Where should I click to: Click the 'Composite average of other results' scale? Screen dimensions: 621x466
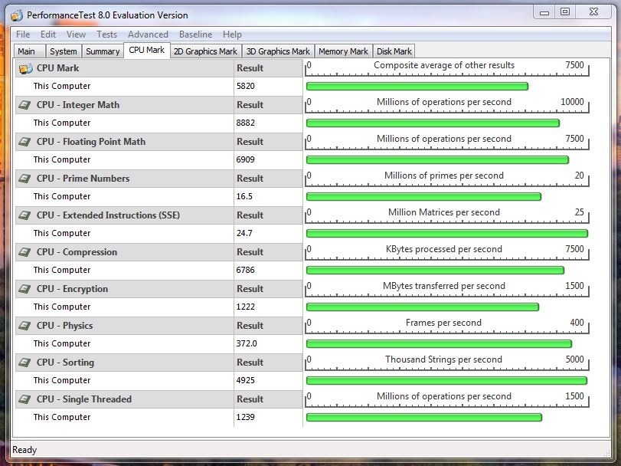click(447, 68)
